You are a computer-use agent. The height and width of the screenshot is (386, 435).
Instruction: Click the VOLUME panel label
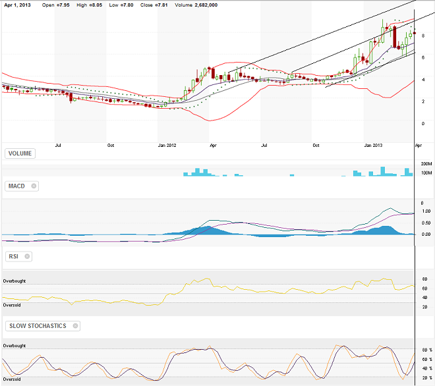click(x=20, y=153)
